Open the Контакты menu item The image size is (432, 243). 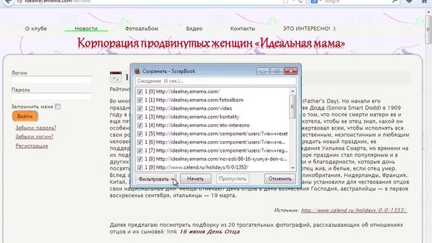[x=243, y=28]
